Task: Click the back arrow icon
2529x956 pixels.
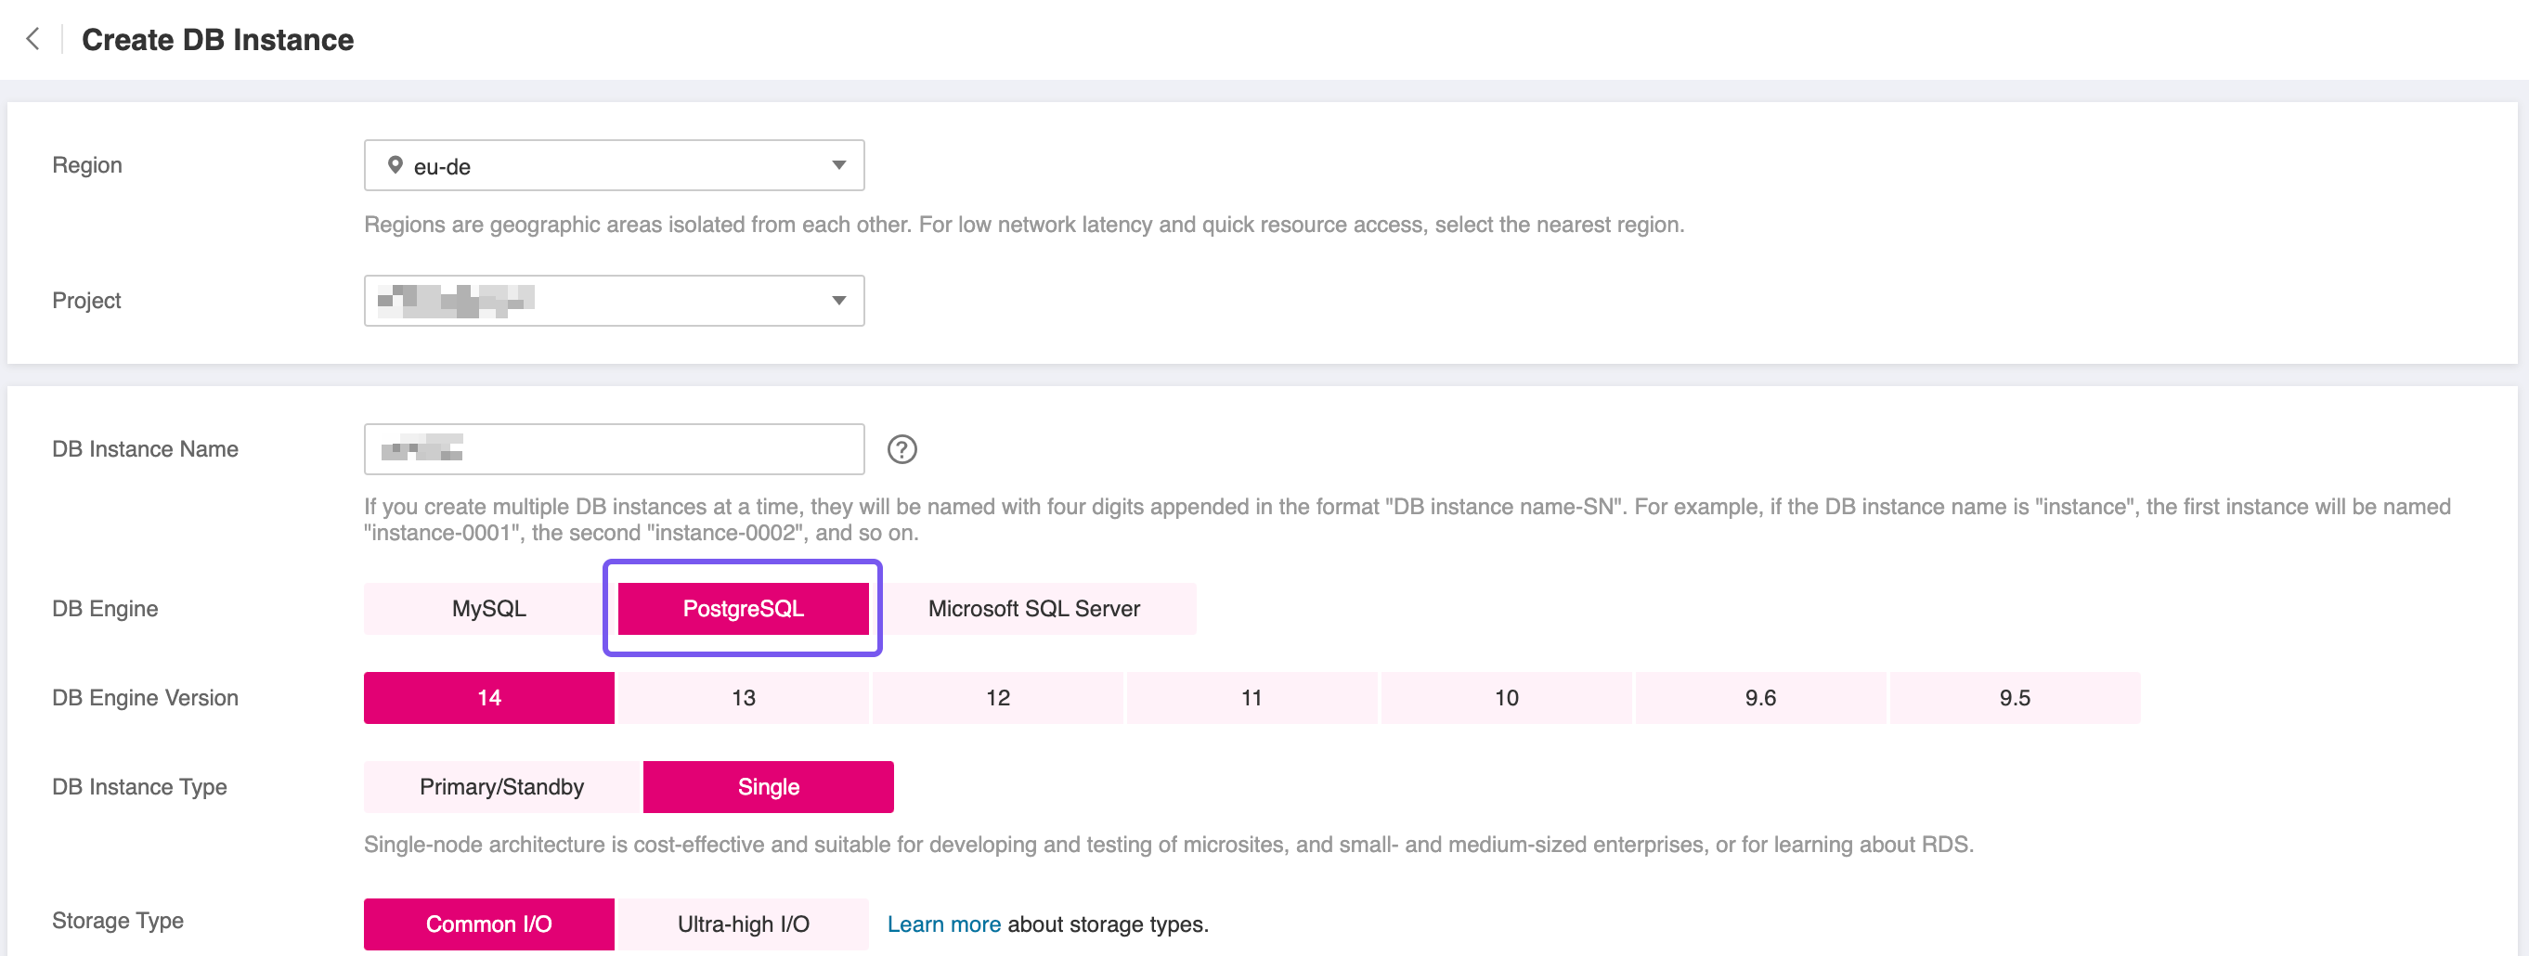Action: coord(32,39)
